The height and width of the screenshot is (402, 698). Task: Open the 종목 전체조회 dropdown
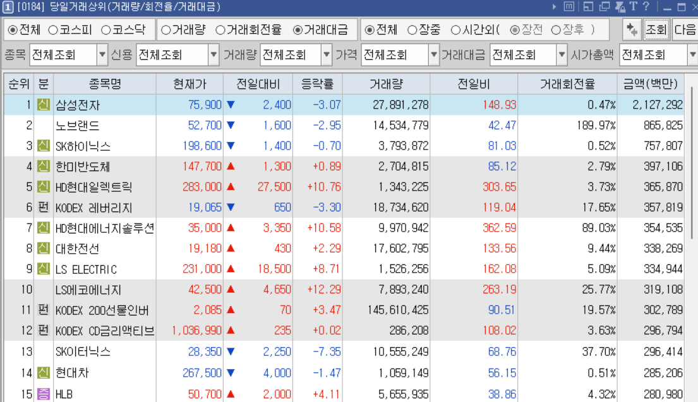102,55
